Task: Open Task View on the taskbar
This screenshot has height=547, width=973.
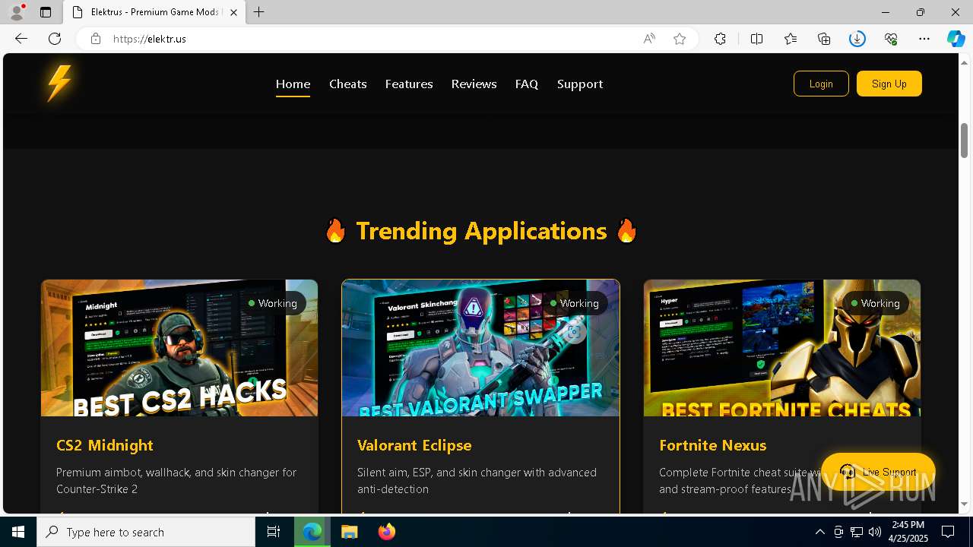Action: (x=274, y=532)
